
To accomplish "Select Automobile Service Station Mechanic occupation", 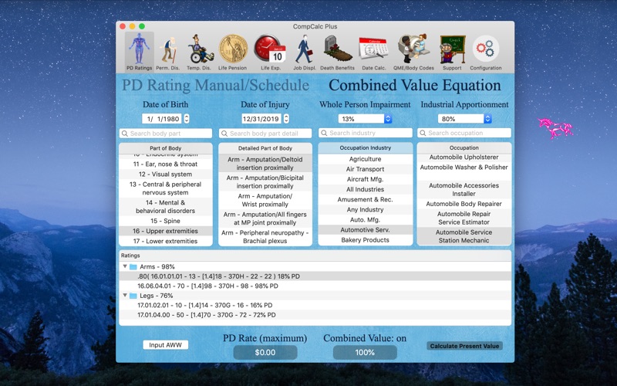I will pos(464,236).
